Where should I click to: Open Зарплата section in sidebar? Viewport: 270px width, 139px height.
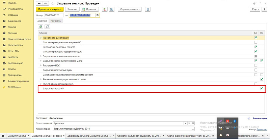pos(12,57)
